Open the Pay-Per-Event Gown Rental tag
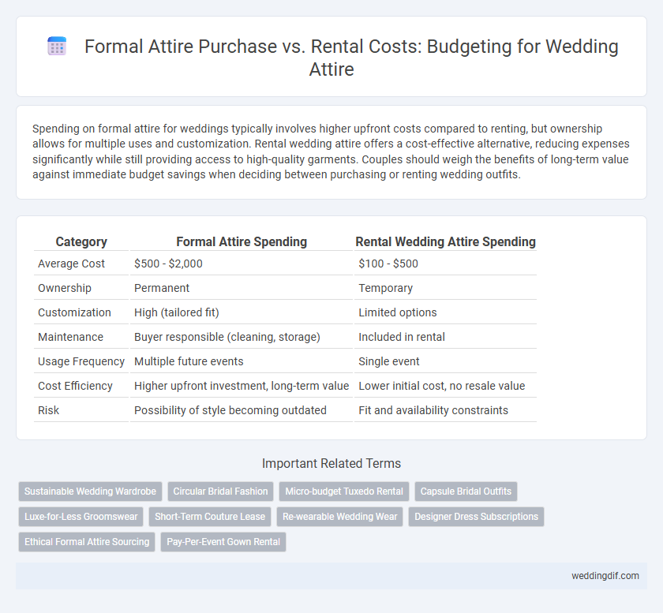The image size is (663, 613). point(223,542)
